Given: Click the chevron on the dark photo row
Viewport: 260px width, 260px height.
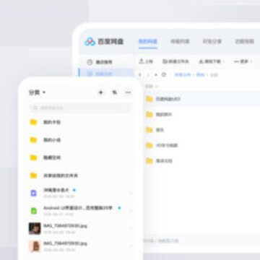Looking at the screenshot, I should click(131, 228).
